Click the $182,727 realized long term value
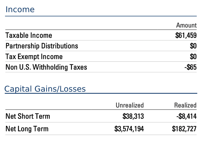 (184, 129)
